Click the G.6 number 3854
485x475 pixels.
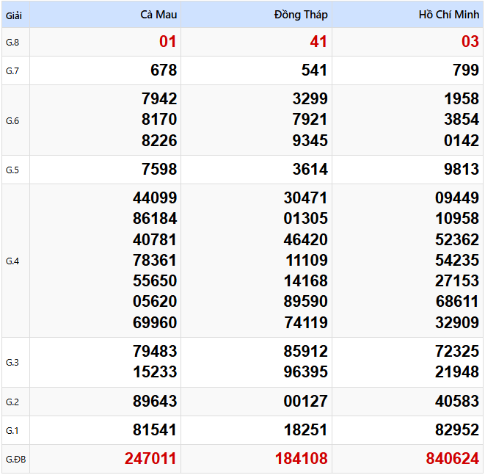point(462,120)
